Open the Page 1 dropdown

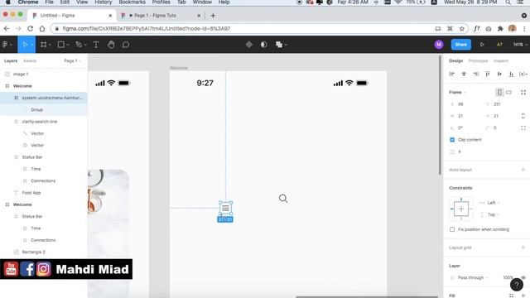72,60
